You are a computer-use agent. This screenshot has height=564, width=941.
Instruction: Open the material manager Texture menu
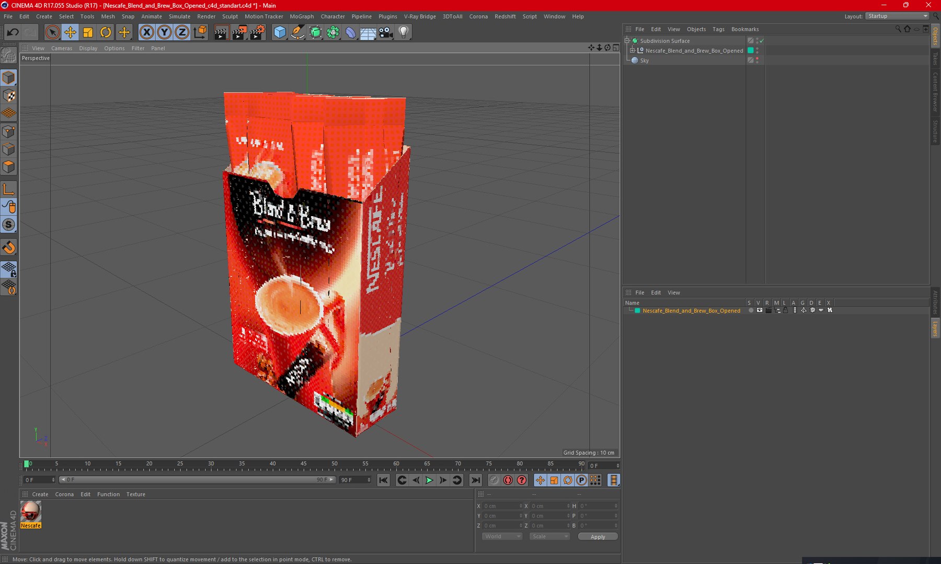tap(136, 495)
